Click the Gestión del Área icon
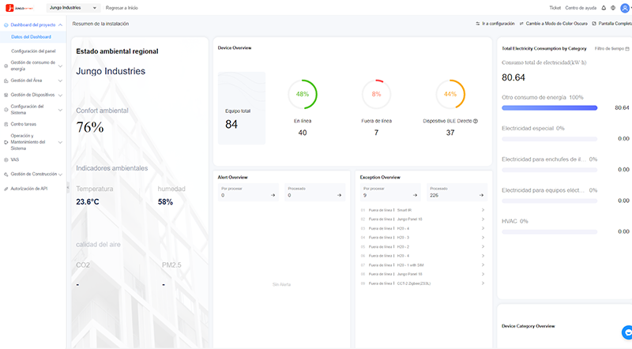 6,81
